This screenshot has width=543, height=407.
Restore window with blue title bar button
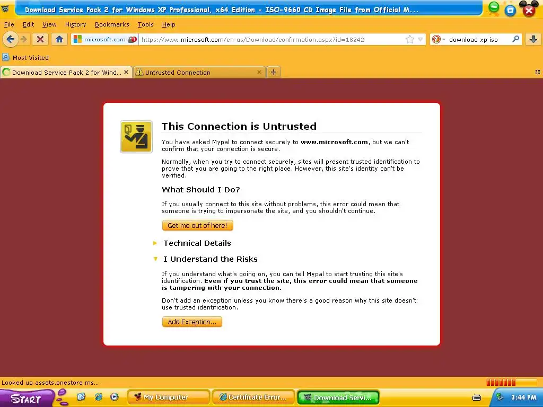[510, 11]
